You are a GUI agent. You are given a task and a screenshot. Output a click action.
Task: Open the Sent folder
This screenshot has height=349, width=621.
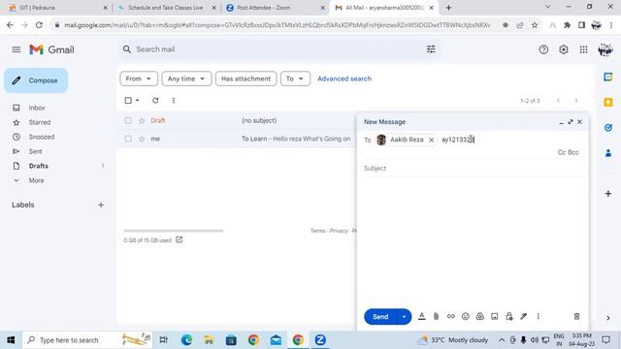[x=35, y=151]
